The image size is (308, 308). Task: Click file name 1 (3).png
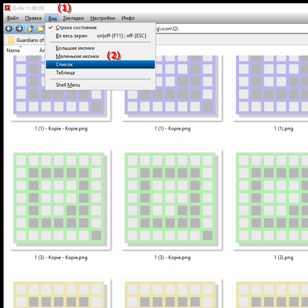pos(283,257)
